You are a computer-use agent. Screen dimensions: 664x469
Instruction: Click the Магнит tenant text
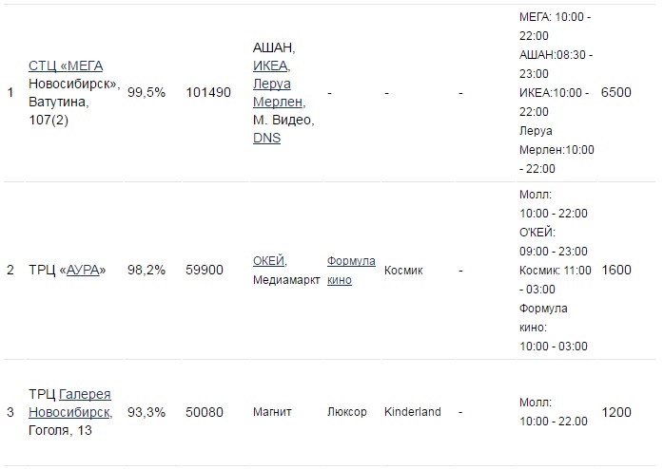272,412
